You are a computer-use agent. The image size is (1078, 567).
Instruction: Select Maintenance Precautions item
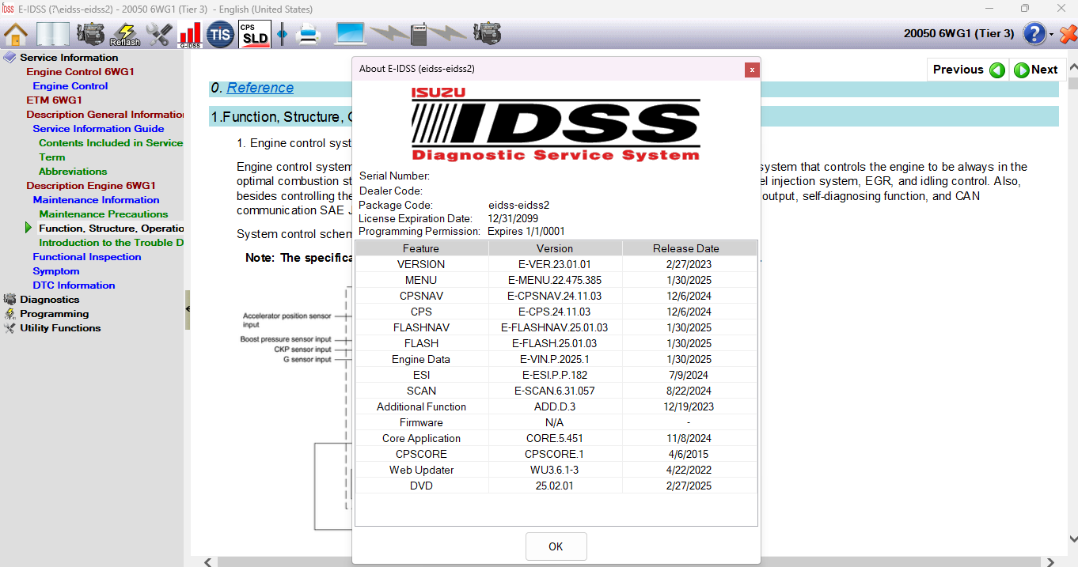coord(104,214)
